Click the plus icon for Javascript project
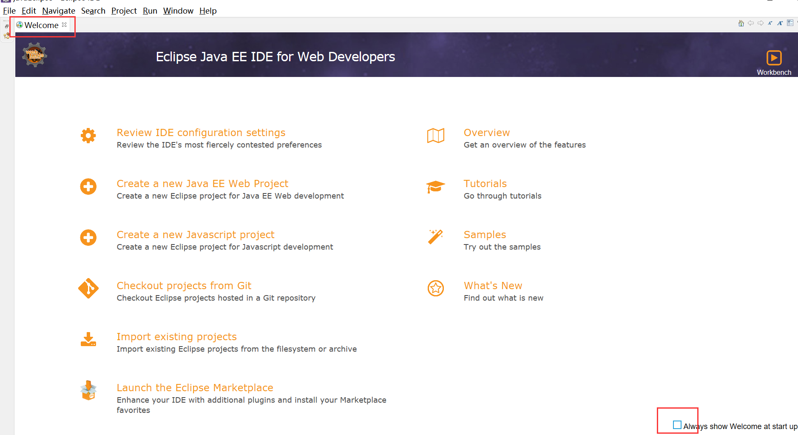798x435 pixels. [88, 238]
